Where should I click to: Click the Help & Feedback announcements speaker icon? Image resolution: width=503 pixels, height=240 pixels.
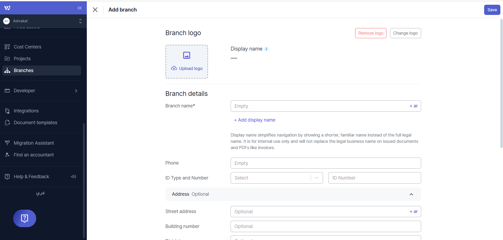[73, 177]
